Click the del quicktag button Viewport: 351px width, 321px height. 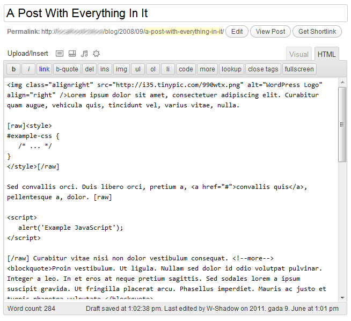(89, 69)
